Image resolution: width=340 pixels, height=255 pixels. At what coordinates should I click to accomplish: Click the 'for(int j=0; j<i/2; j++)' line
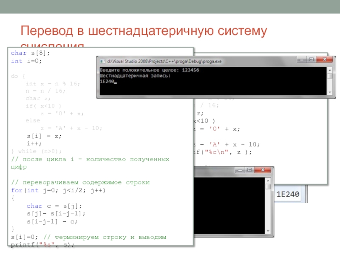[x=58, y=190]
